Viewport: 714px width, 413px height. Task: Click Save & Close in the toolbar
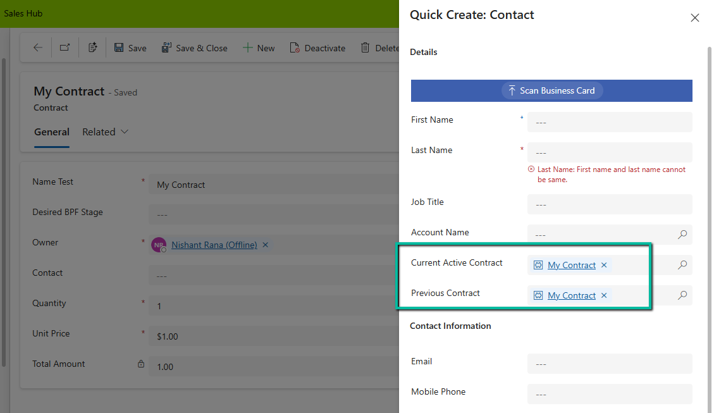(194, 47)
